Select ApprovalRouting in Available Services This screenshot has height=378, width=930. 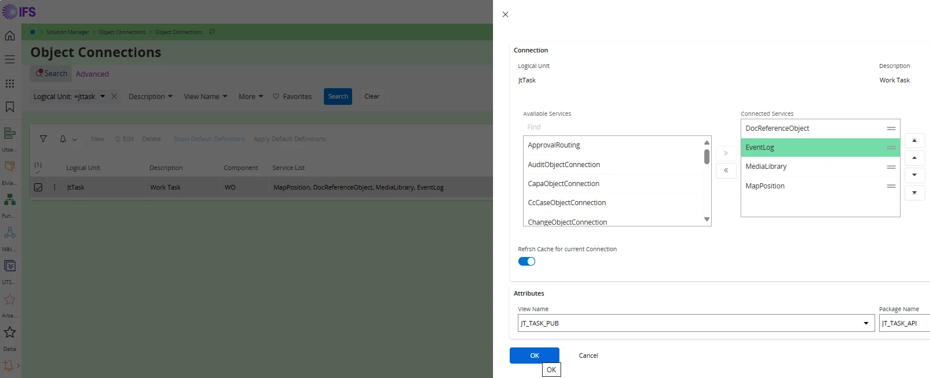pyautogui.click(x=613, y=145)
